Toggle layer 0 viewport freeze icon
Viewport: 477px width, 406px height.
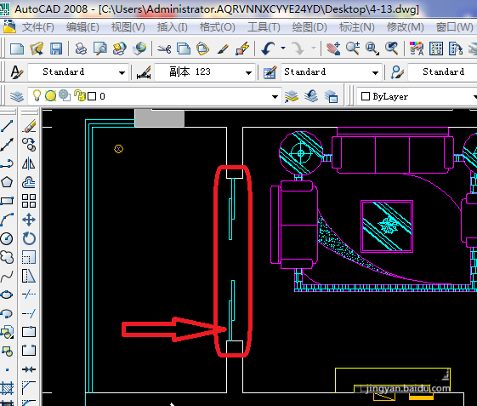(x=65, y=95)
